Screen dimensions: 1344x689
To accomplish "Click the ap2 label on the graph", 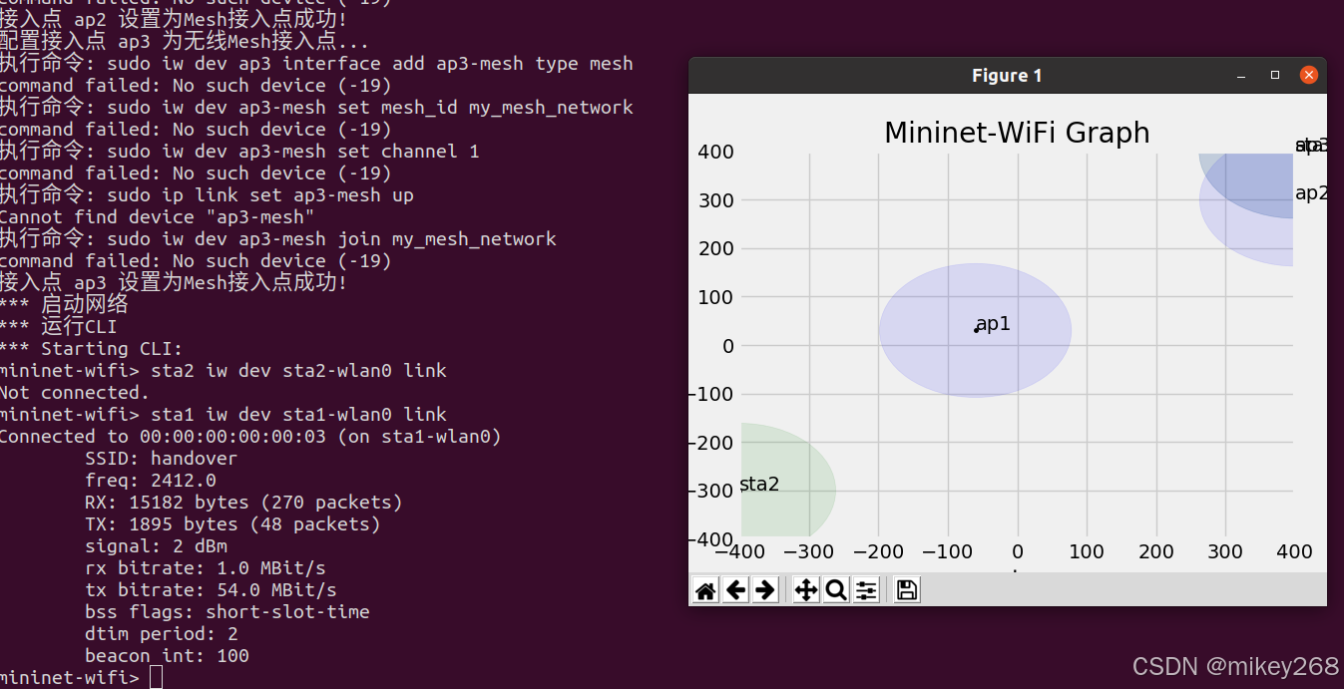I will [x=1312, y=193].
